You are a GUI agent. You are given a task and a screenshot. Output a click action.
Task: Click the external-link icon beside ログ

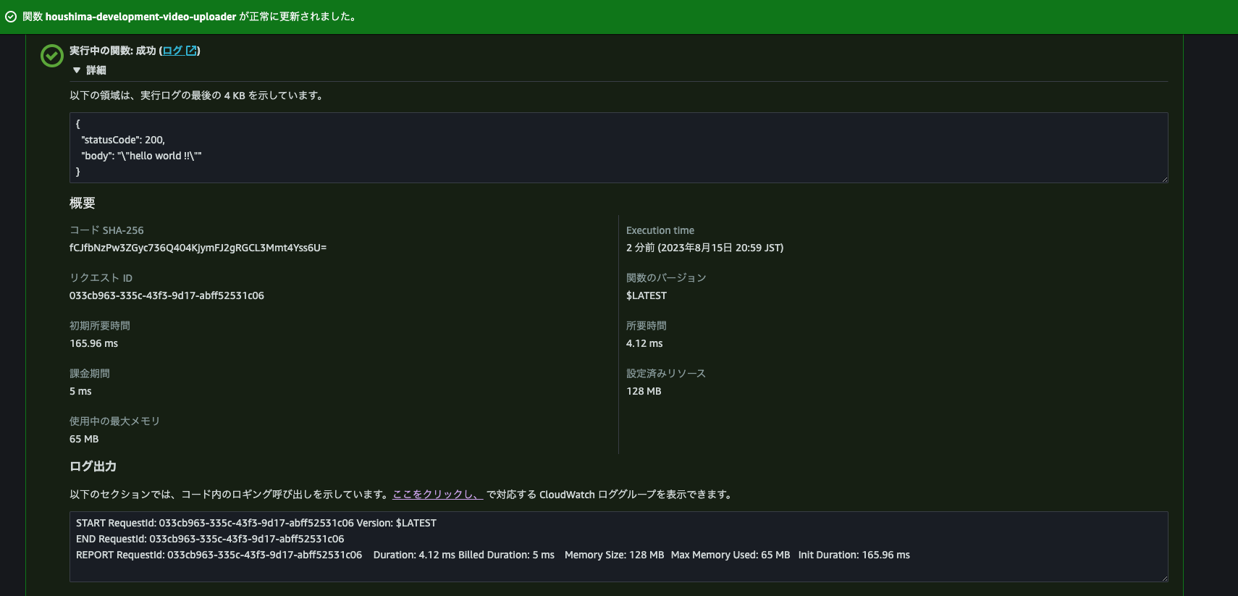point(191,51)
